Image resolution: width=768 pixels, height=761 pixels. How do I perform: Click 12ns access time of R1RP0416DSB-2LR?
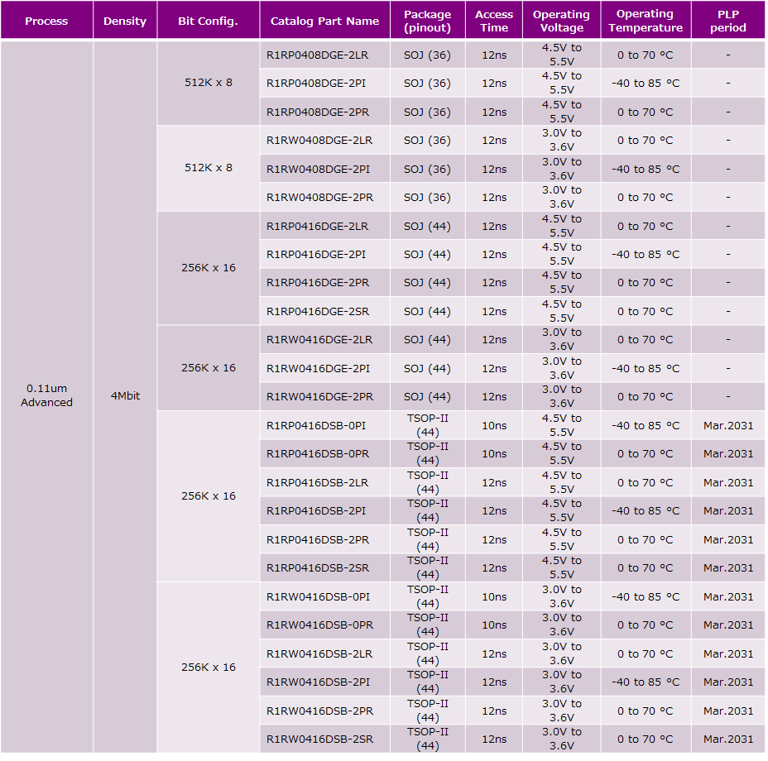click(494, 483)
